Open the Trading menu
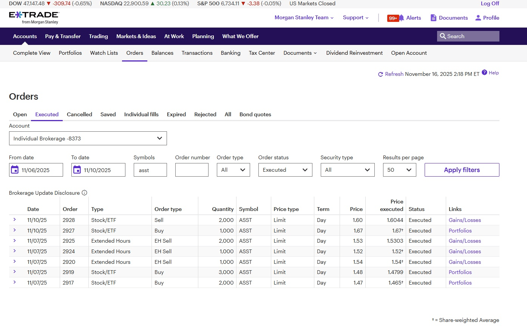 tap(98, 36)
